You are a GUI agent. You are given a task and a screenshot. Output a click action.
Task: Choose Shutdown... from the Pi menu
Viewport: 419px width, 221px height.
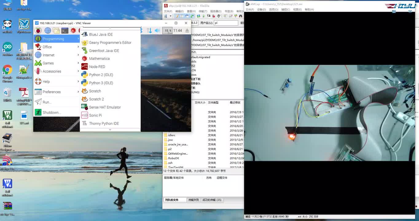(57, 112)
